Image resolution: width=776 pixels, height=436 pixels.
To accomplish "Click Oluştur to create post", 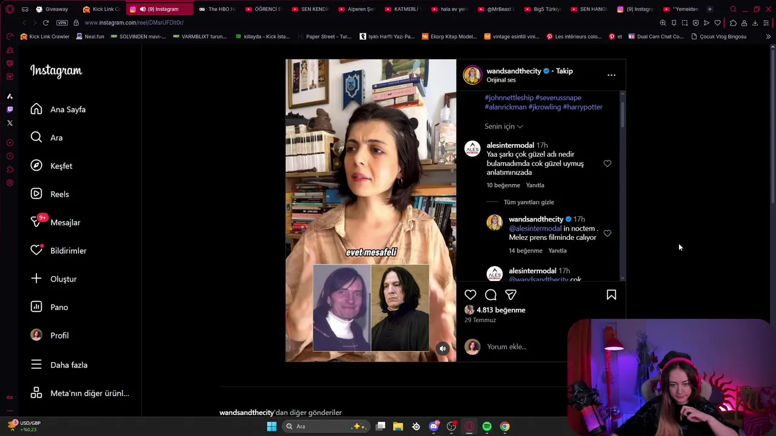I will point(53,279).
